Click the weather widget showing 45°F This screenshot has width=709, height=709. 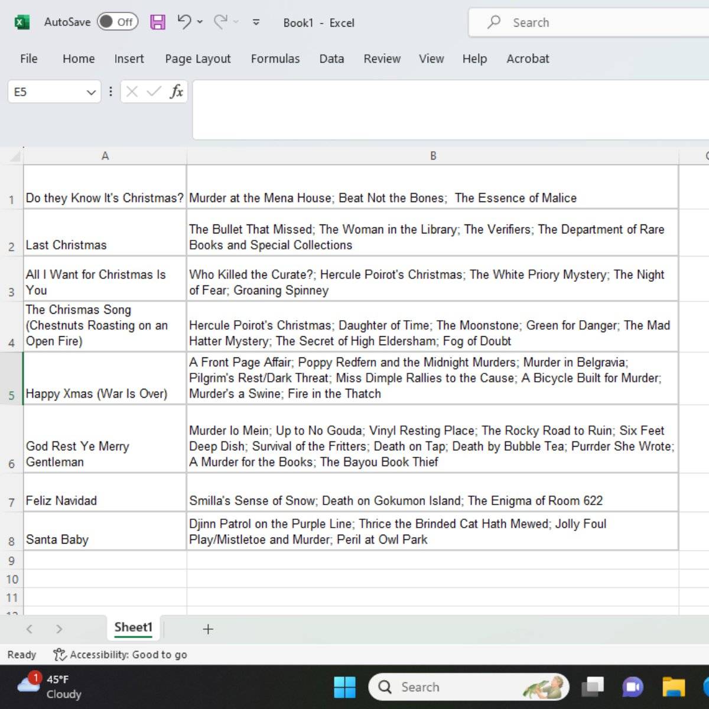coord(50,687)
